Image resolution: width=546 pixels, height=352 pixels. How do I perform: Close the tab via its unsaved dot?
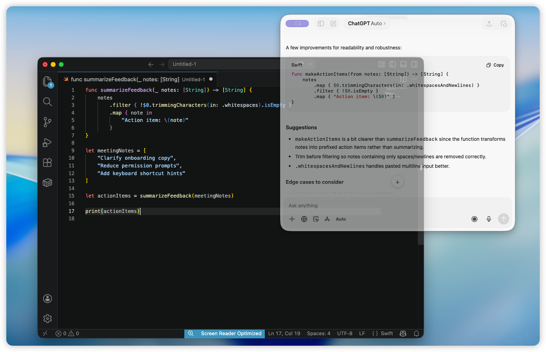211,79
